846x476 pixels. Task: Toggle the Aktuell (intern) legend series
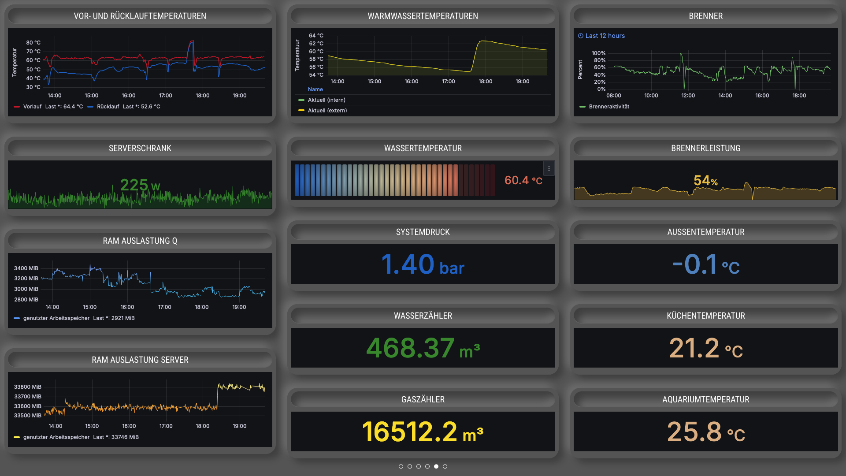[327, 100]
